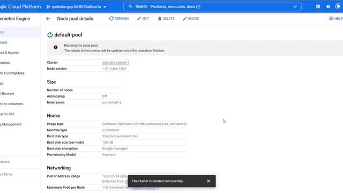Open Config Management in sidebar

pos(11,124)
